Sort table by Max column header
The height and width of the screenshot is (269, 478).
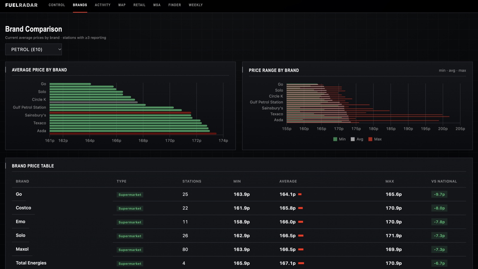pyautogui.click(x=390, y=181)
